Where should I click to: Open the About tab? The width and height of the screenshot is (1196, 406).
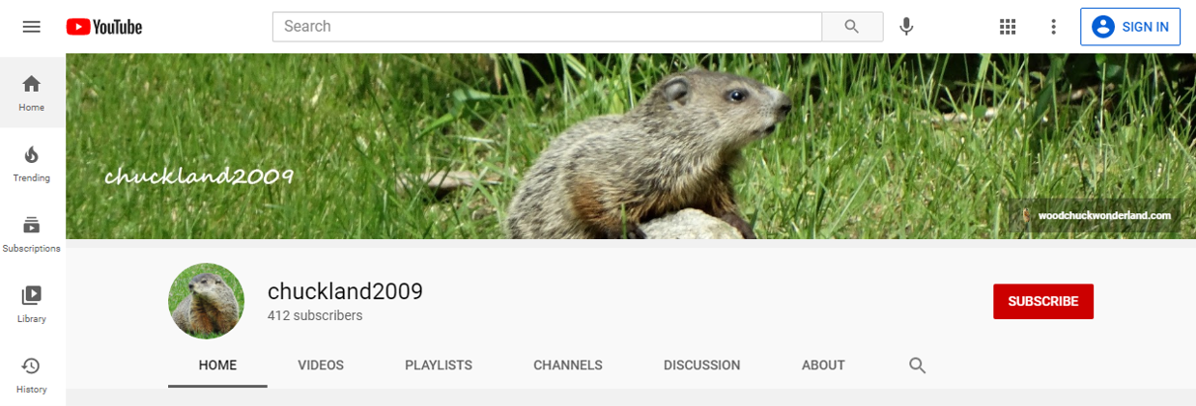click(x=823, y=365)
